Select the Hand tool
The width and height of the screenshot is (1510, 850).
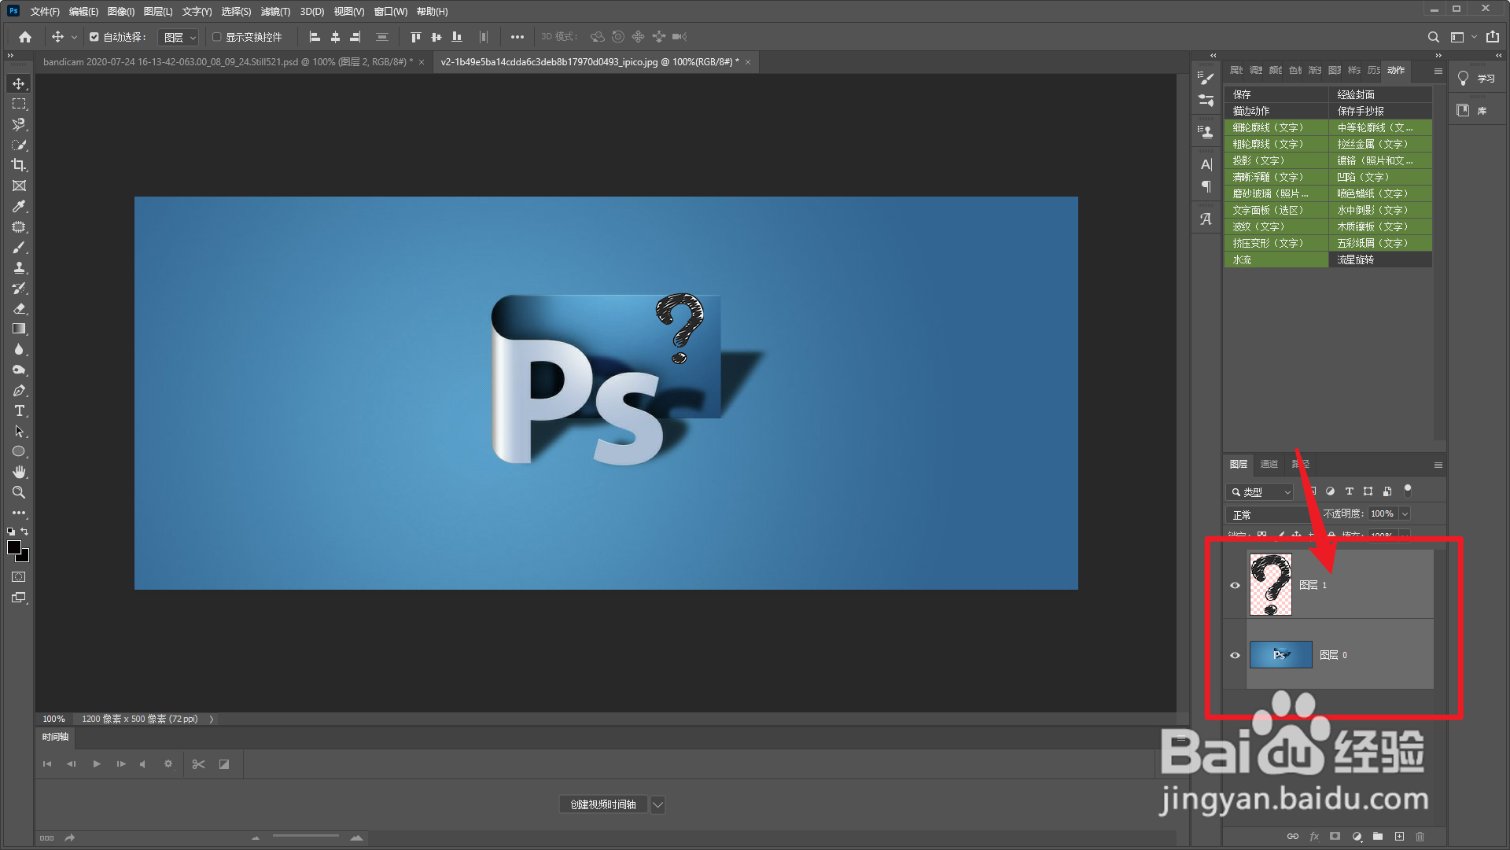pos(19,472)
